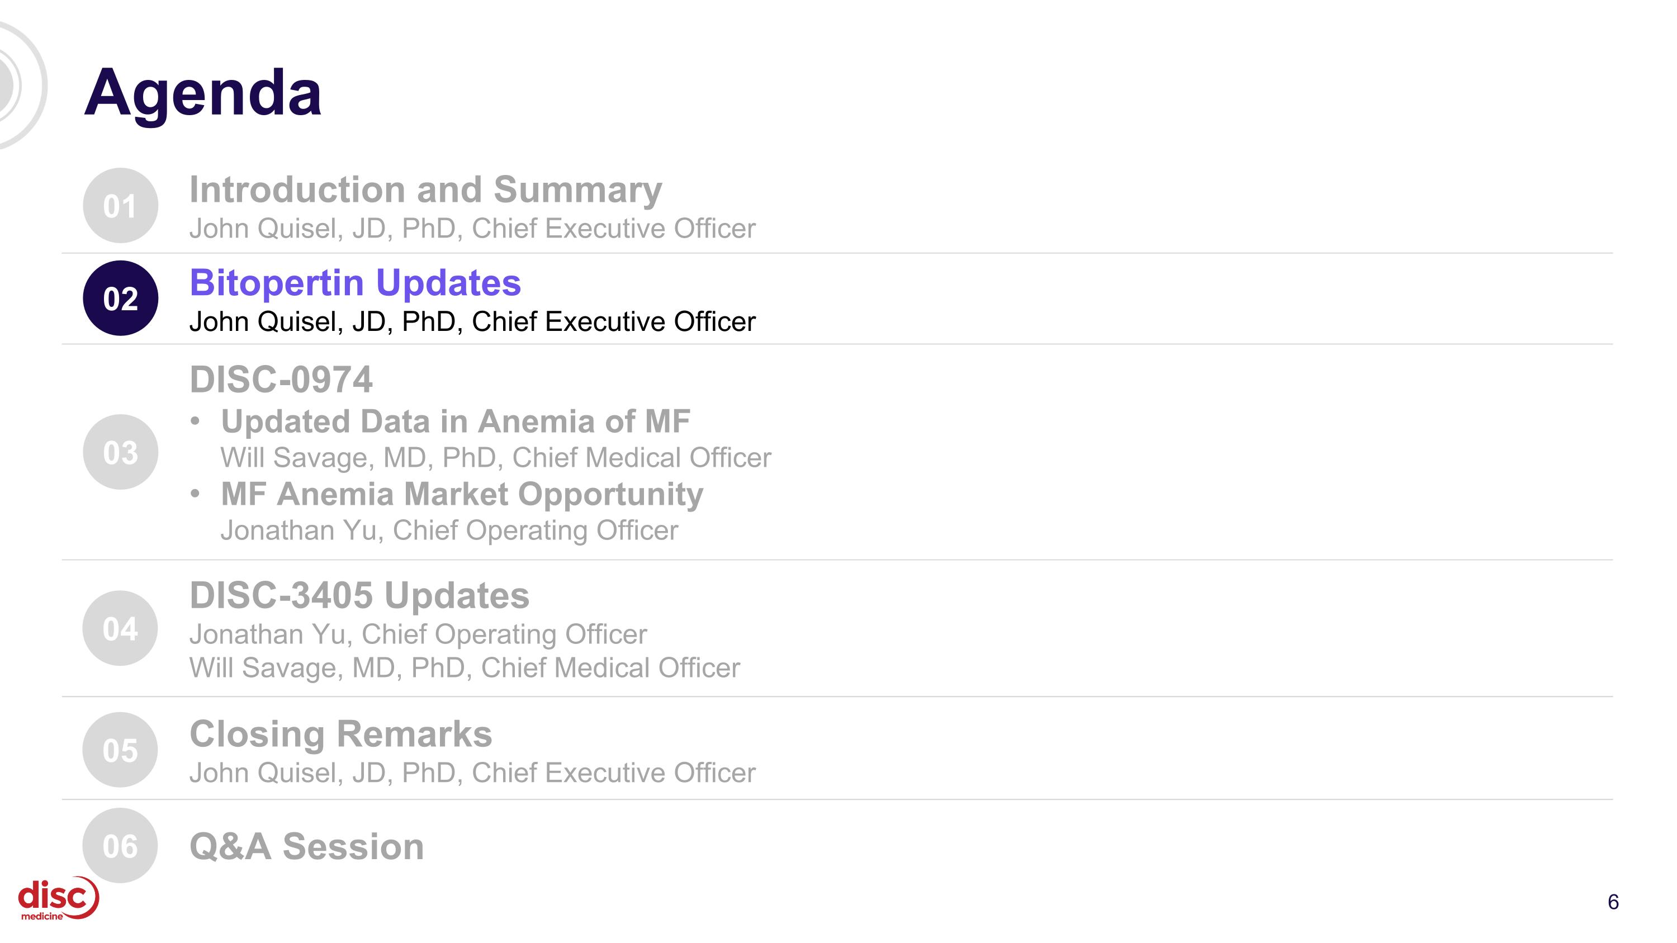This screenshot has width=1677, height=943.
Task: Click the 03 agenda number circle
Action: [x=120, y=452]
